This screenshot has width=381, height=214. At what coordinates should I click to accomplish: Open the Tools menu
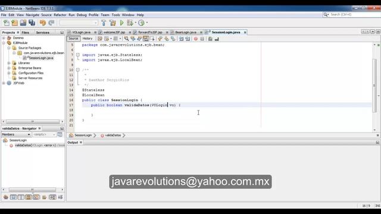[115, 15]
